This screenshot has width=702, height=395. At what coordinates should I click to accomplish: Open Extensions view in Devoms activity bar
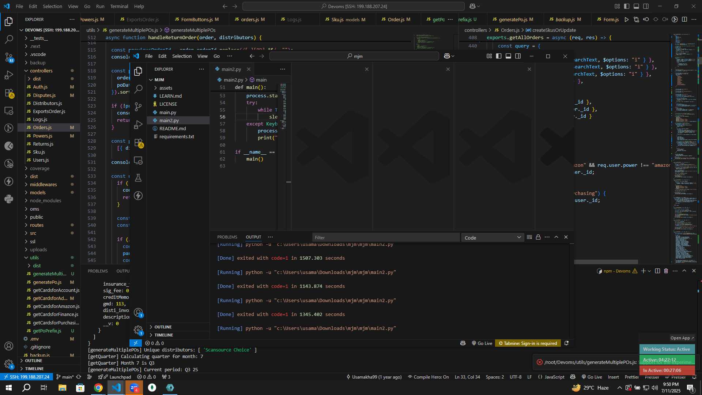pyautogui.click(x=9, y=93)
